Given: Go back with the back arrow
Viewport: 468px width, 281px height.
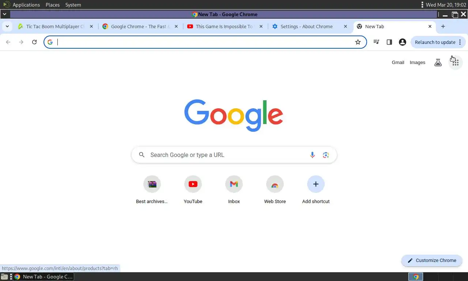Looking at the screenshot, I should (8, 42).
